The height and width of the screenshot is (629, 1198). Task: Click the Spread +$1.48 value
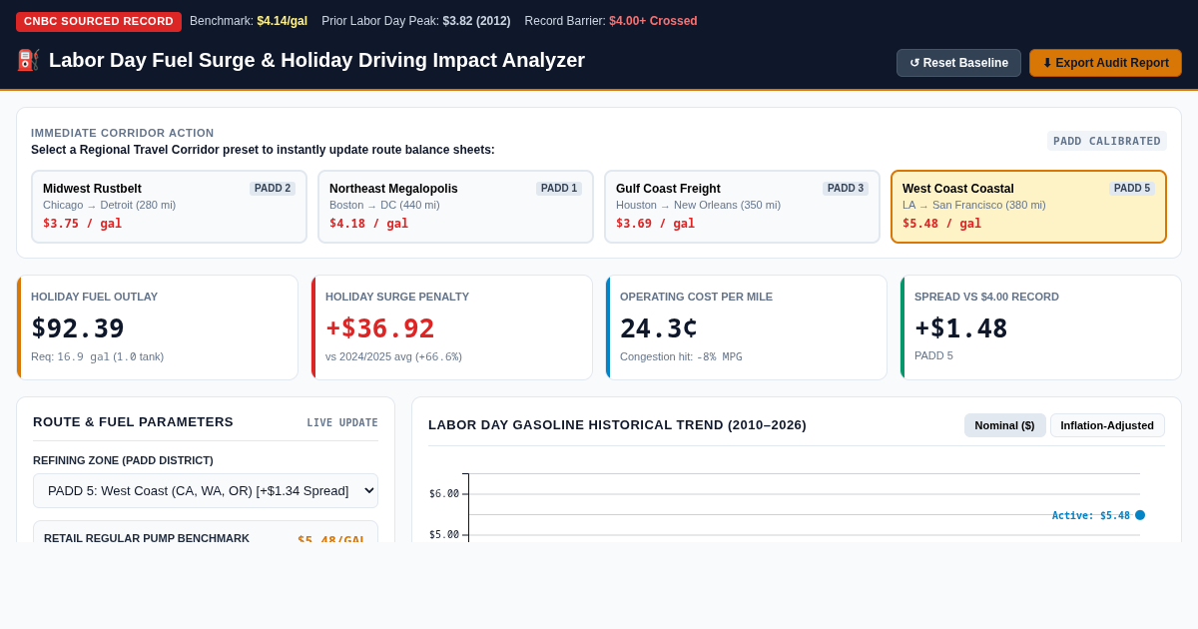[x=961, y=328]
